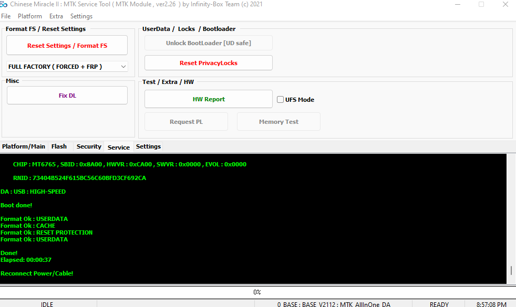Open the Platform menu
This screenshot has height=307, width=516.
pos(30,16)
